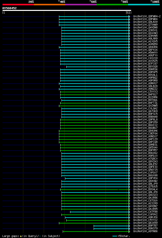Click the red 20% segment of the identity legend
Image resolution: width=162 pixels, height=238 pixels.
[18, 5]
